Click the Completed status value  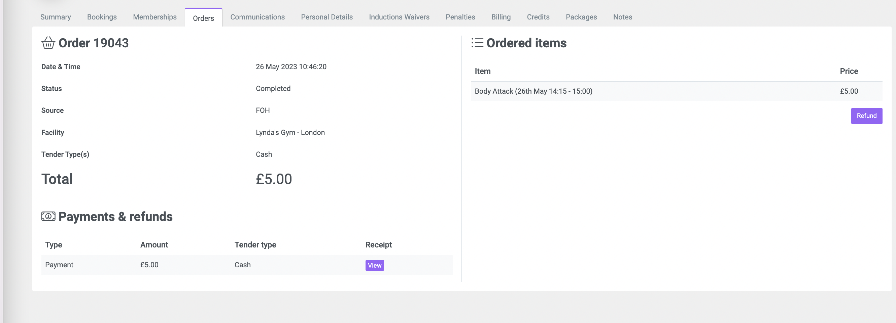tap(273, 88)
